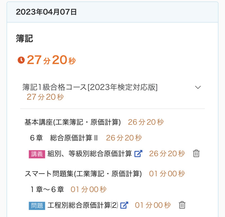Click the pink 講義 badge
The height and width of the screenshot is (217, 225).
pos(37,154)
